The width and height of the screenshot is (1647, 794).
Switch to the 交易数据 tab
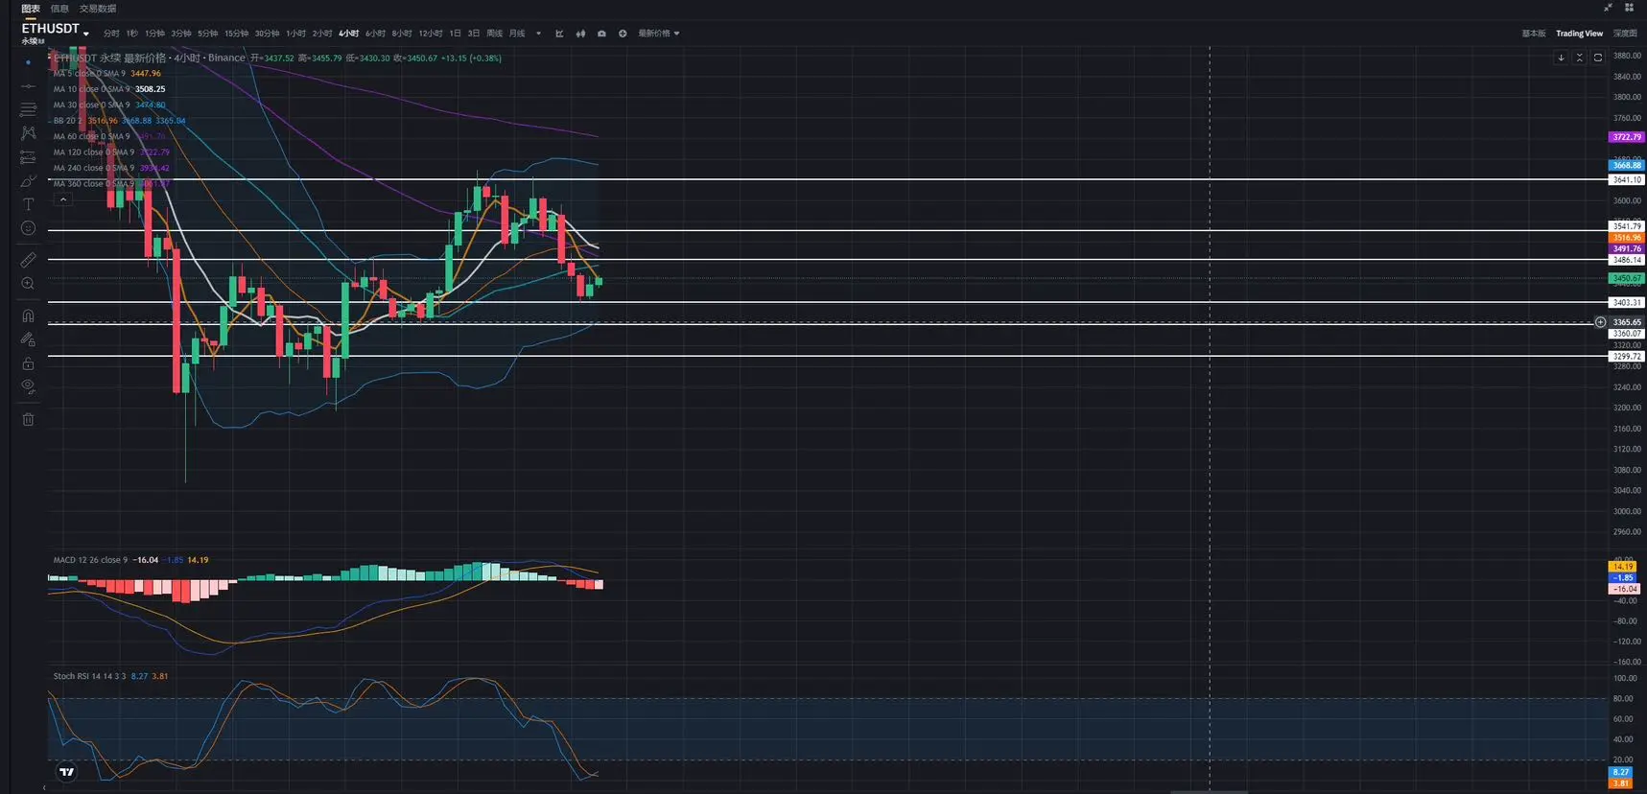[98, 9]
